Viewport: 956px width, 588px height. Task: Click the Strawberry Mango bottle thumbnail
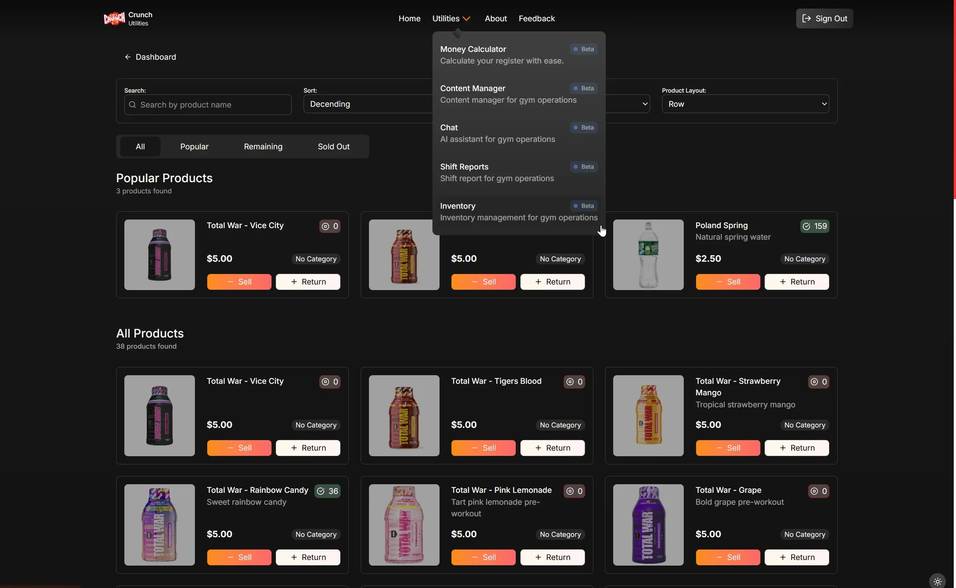tap(648, 415)
